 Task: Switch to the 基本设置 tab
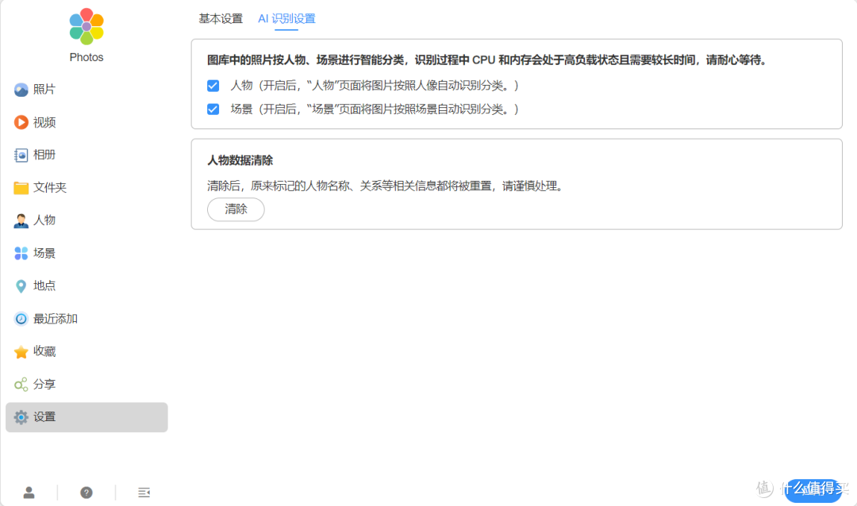tap(221, 18)
